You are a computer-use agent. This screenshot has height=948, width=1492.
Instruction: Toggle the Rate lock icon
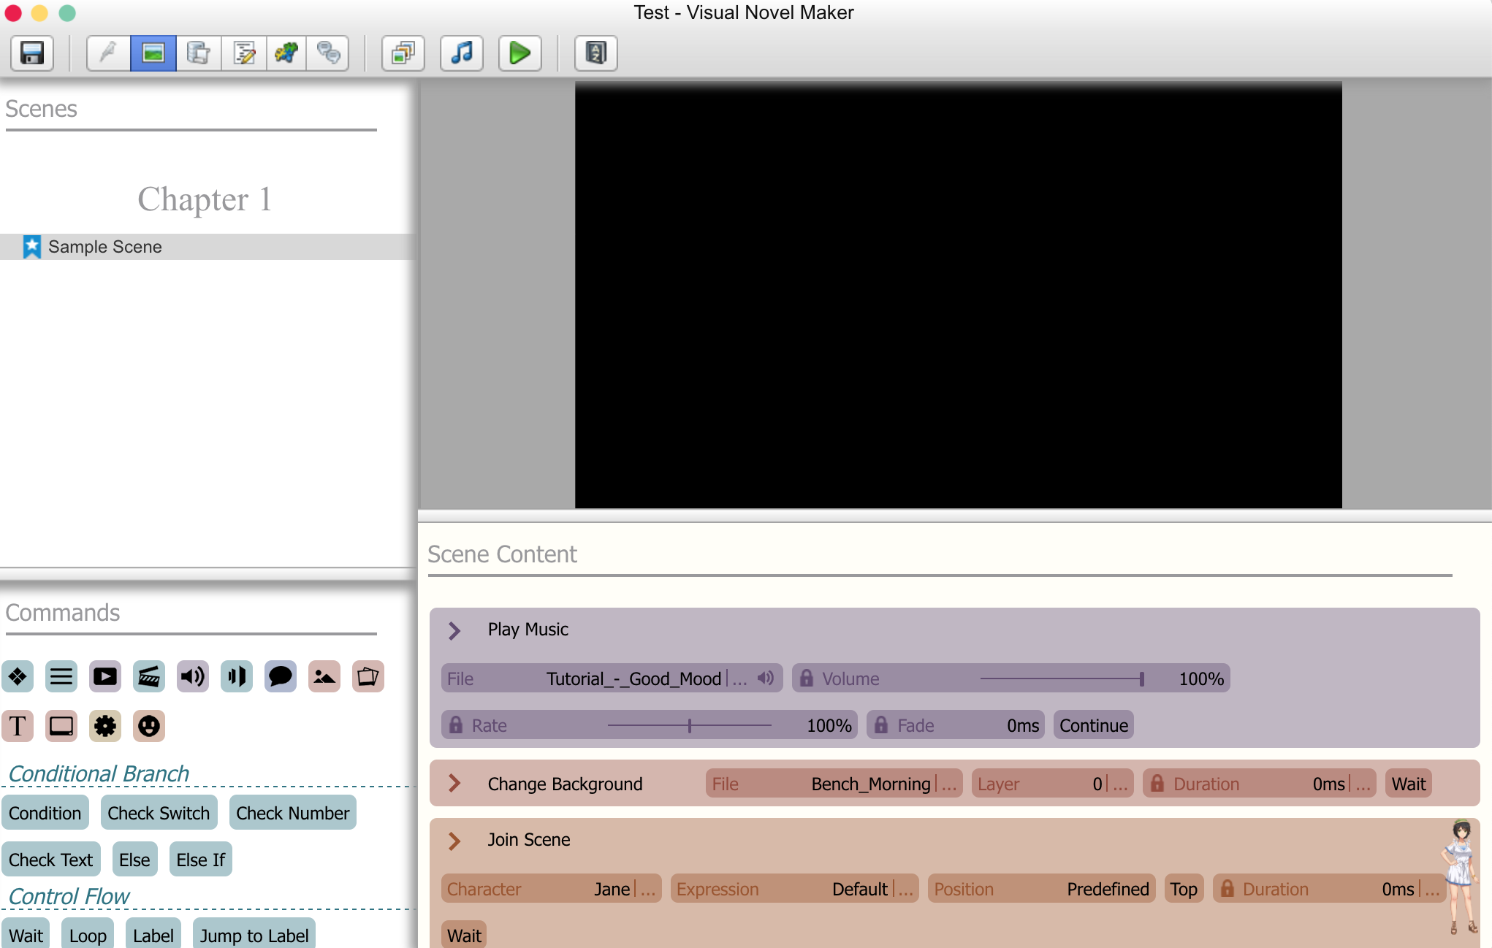pos(456,725)
